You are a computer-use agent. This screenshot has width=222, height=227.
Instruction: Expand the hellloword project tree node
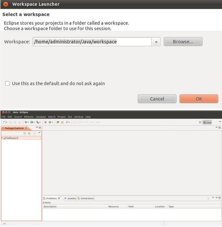click(x=2, y=138)
